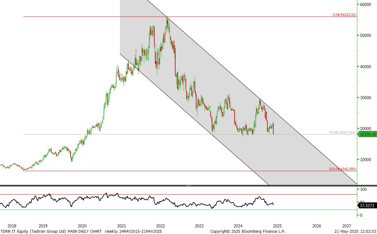This screenshot has width=377, height=234.
Task: Click the RSI axis label 0
Action: tap(361, 215)
